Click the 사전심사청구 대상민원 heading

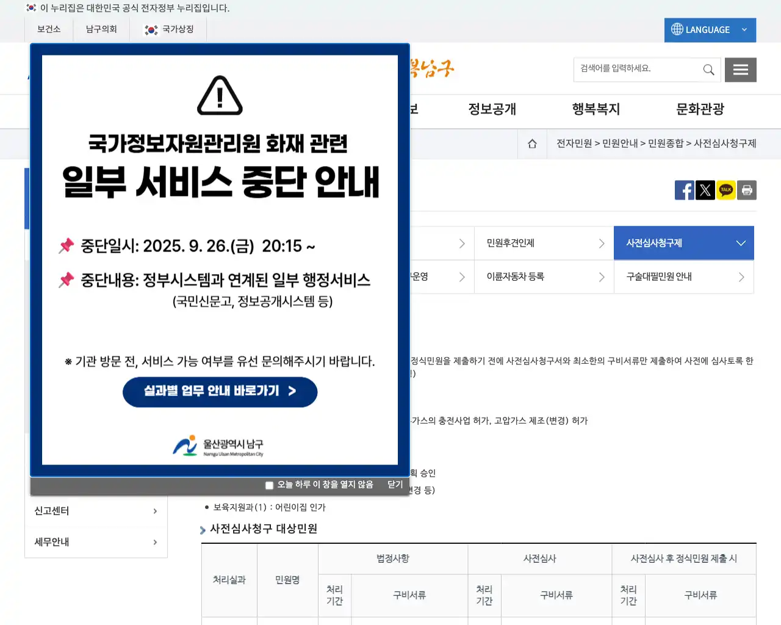coord(264,529)
